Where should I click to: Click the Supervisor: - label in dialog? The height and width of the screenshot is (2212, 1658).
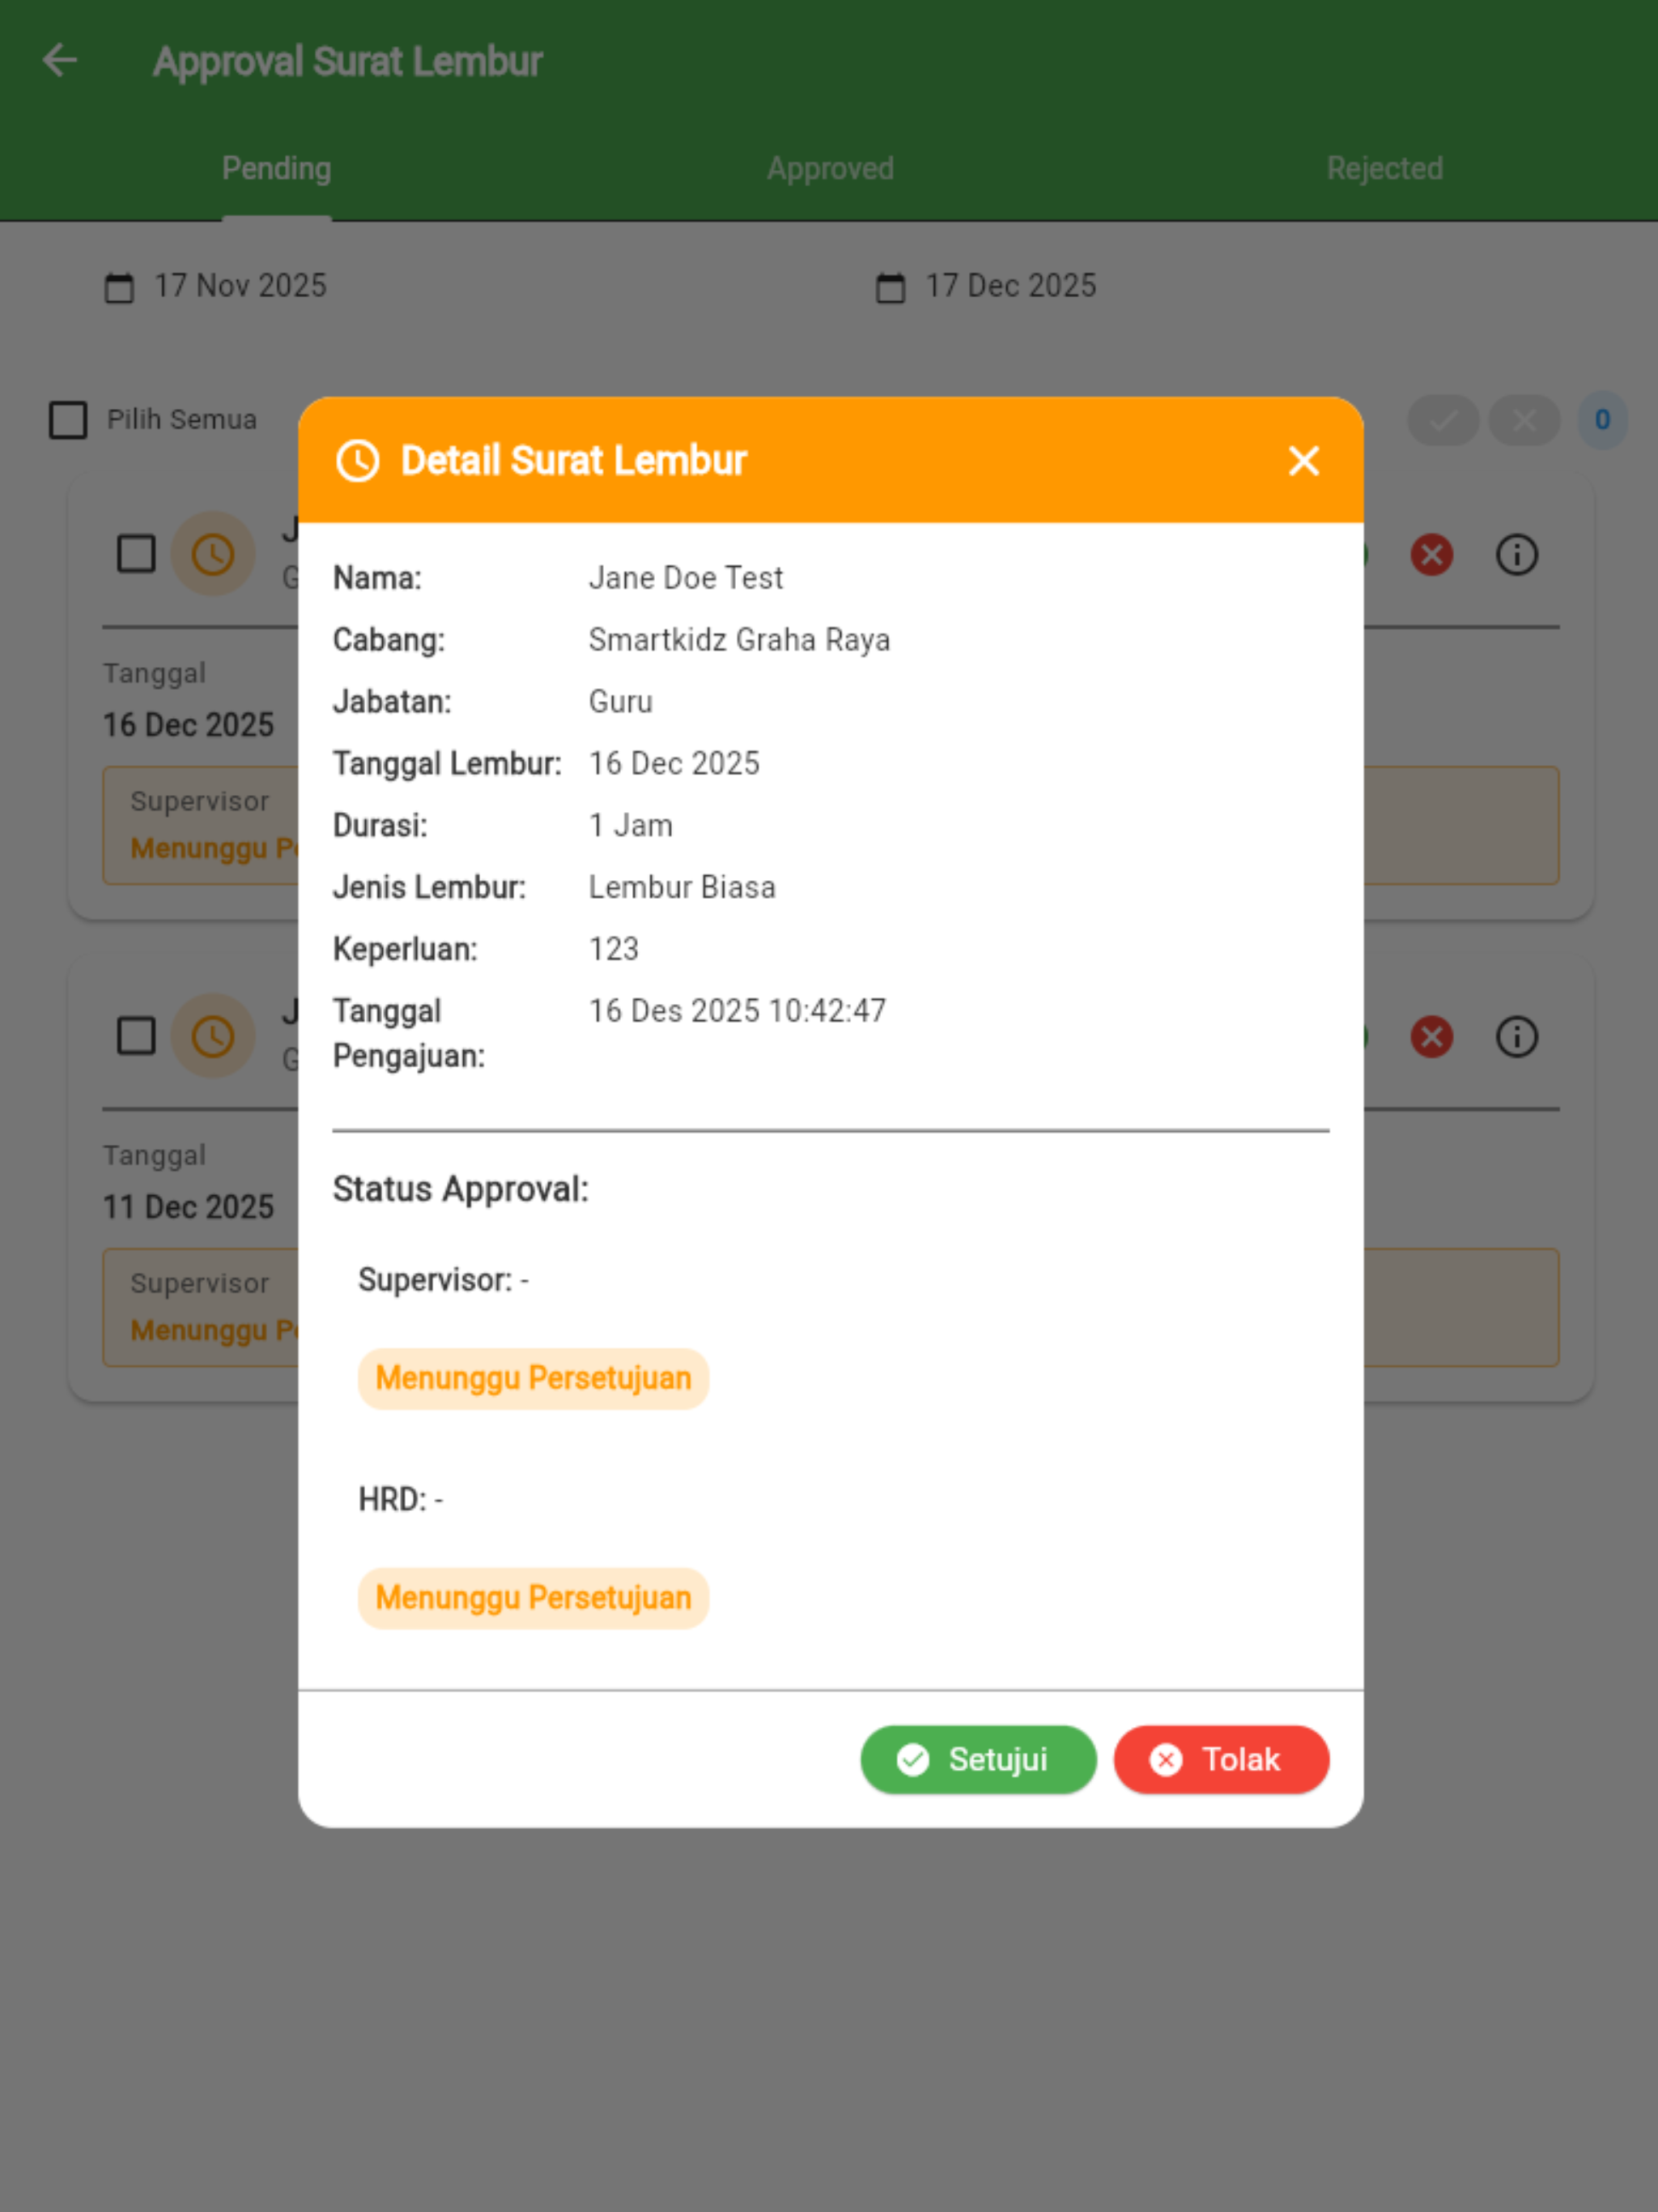click(x=443, y=1280)
